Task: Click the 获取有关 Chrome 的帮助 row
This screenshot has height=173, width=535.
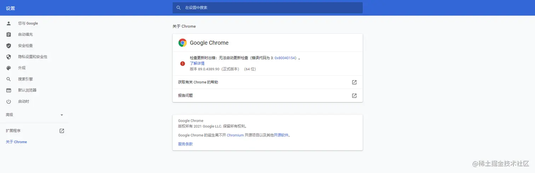Action: pyautogui.click(x=267, y=82)
